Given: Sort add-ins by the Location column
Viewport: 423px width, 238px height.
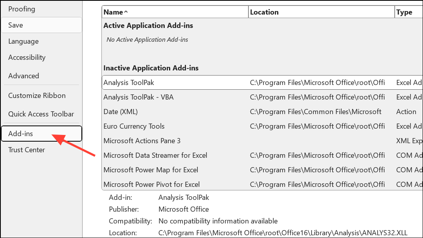Looking at the screenshot, I should tap(264, 12).
